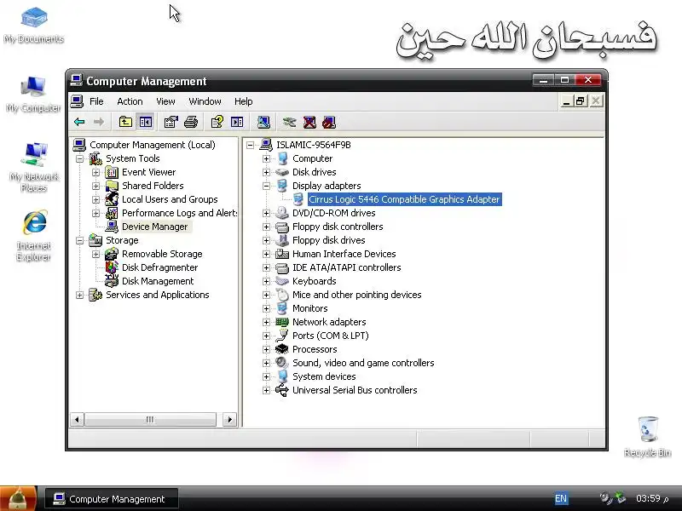This screenshot has height=511, width=682.
Task: Select IDE ATA/ATAPI controllers category
Action: coord(347,267)
